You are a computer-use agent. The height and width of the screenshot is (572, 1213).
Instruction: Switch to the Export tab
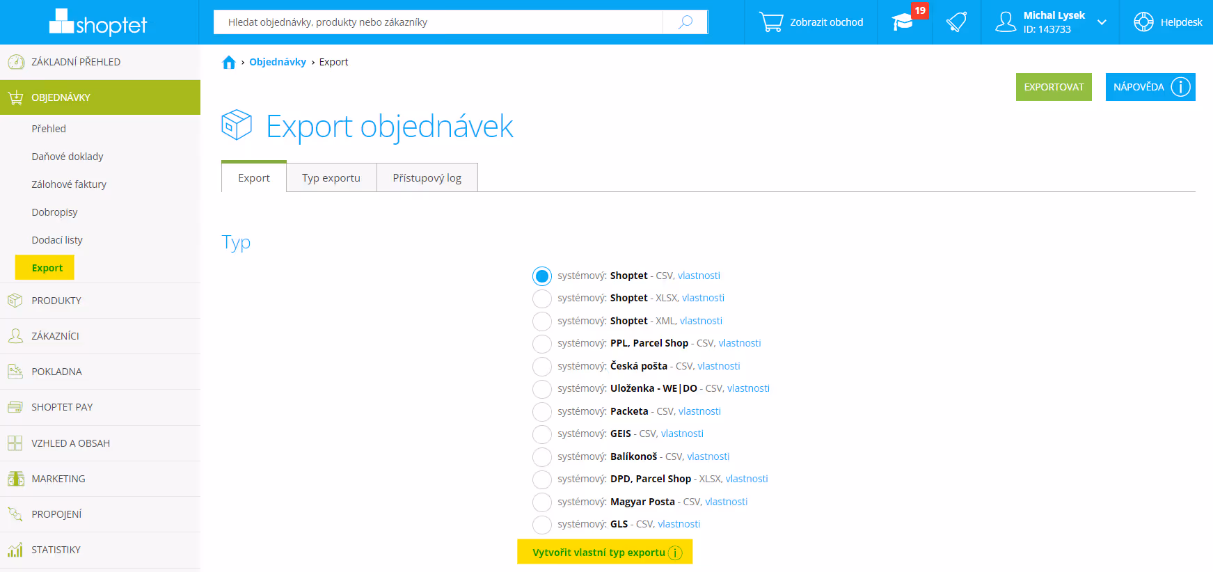pos(254,177)
